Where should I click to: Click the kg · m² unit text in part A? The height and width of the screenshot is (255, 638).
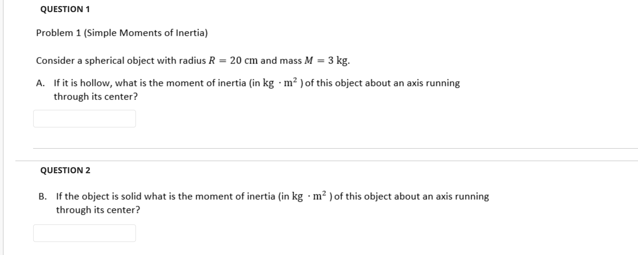[x=280, y=83]
